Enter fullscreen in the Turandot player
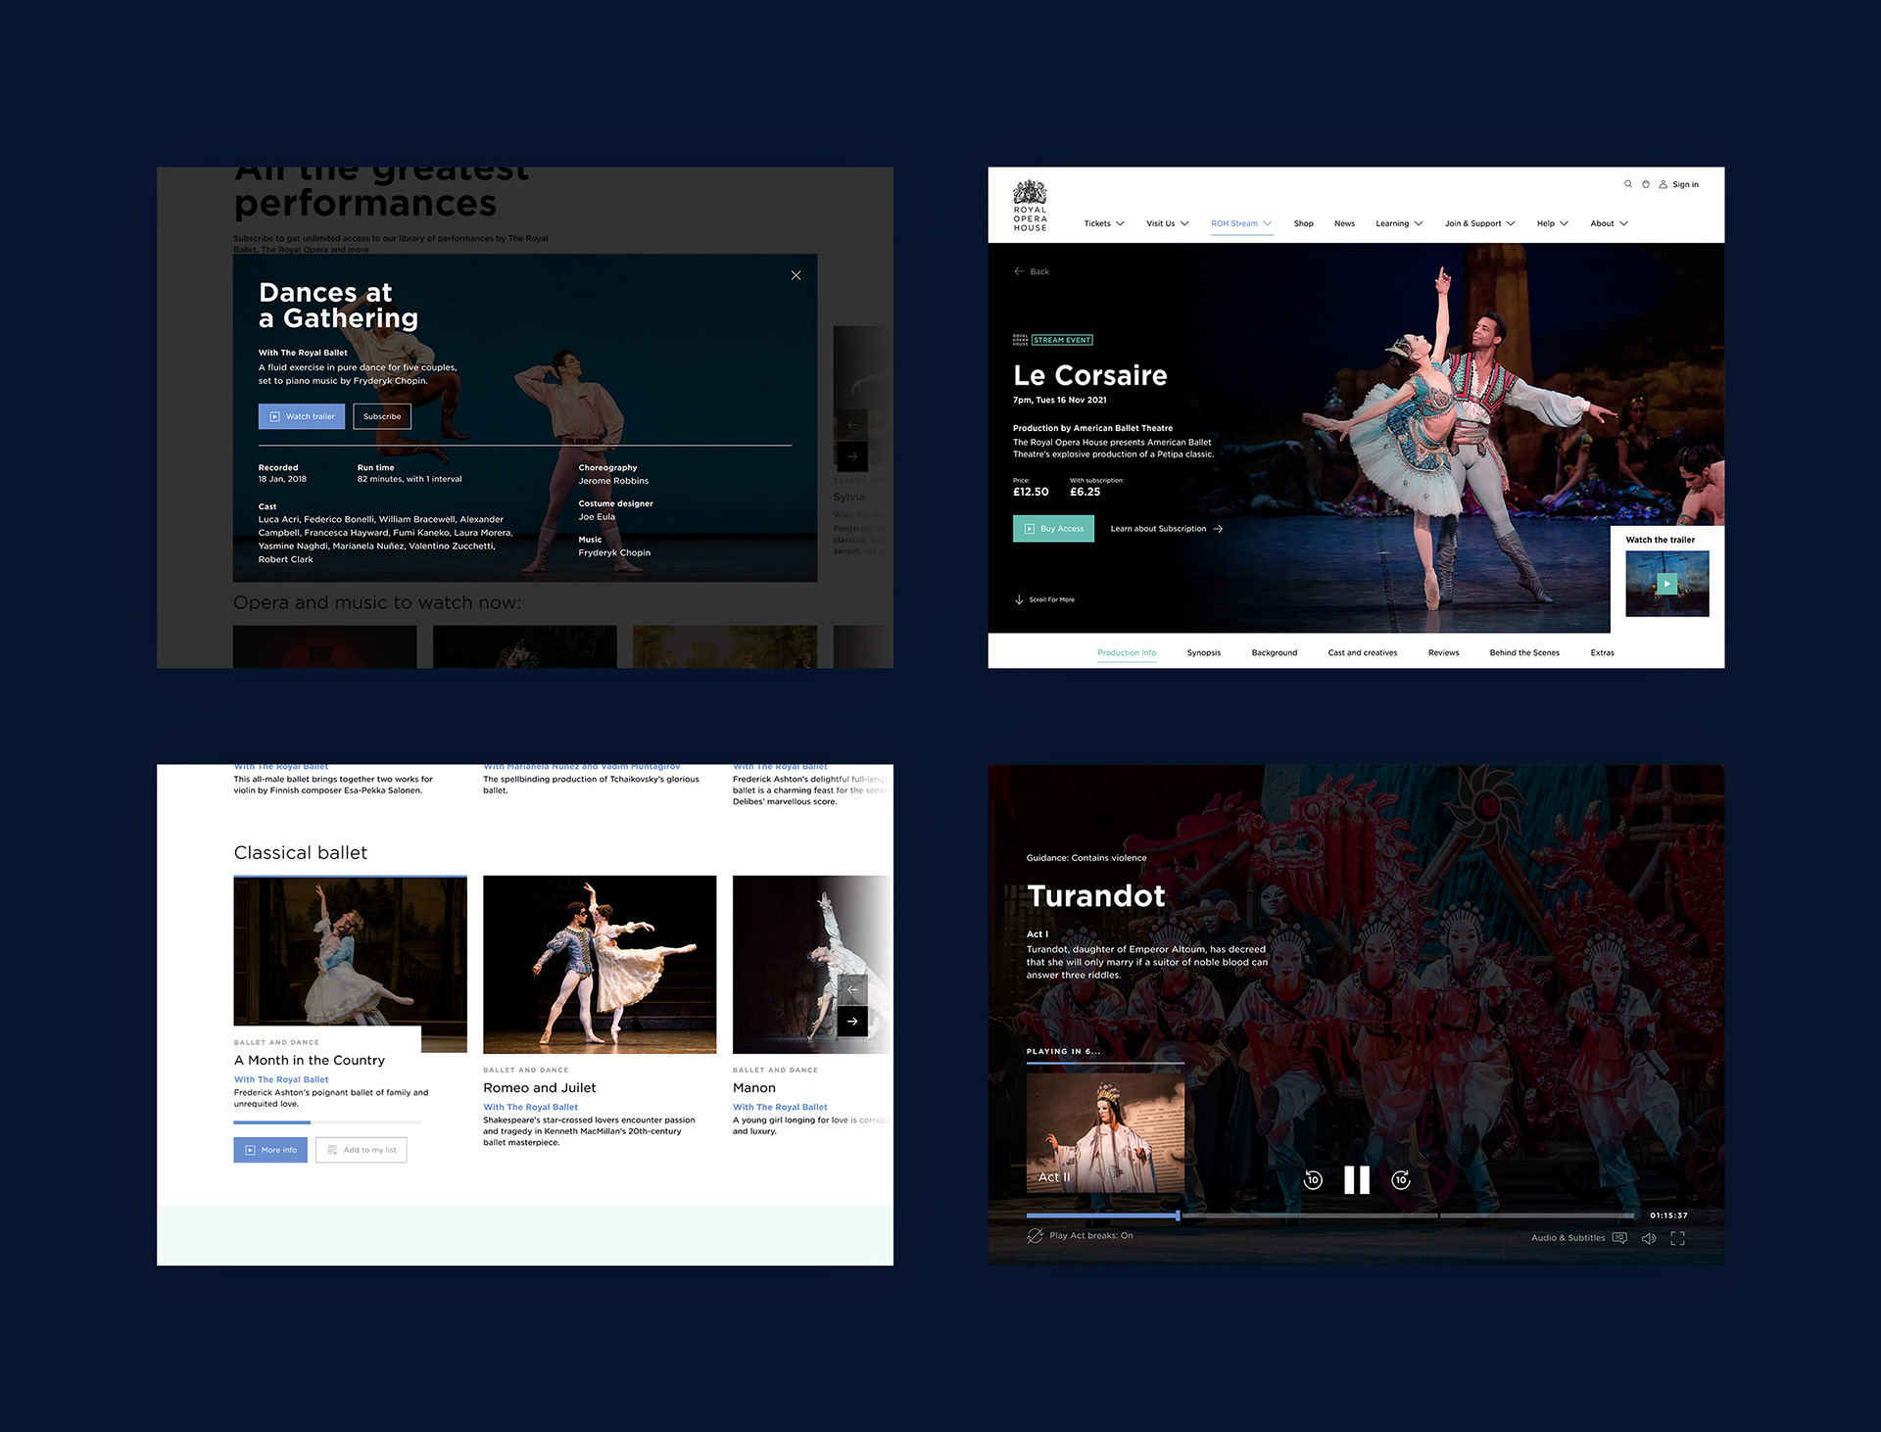Viewport: 1881px width, 1432px height. pyautogui.click(x=1677, y=1238)
